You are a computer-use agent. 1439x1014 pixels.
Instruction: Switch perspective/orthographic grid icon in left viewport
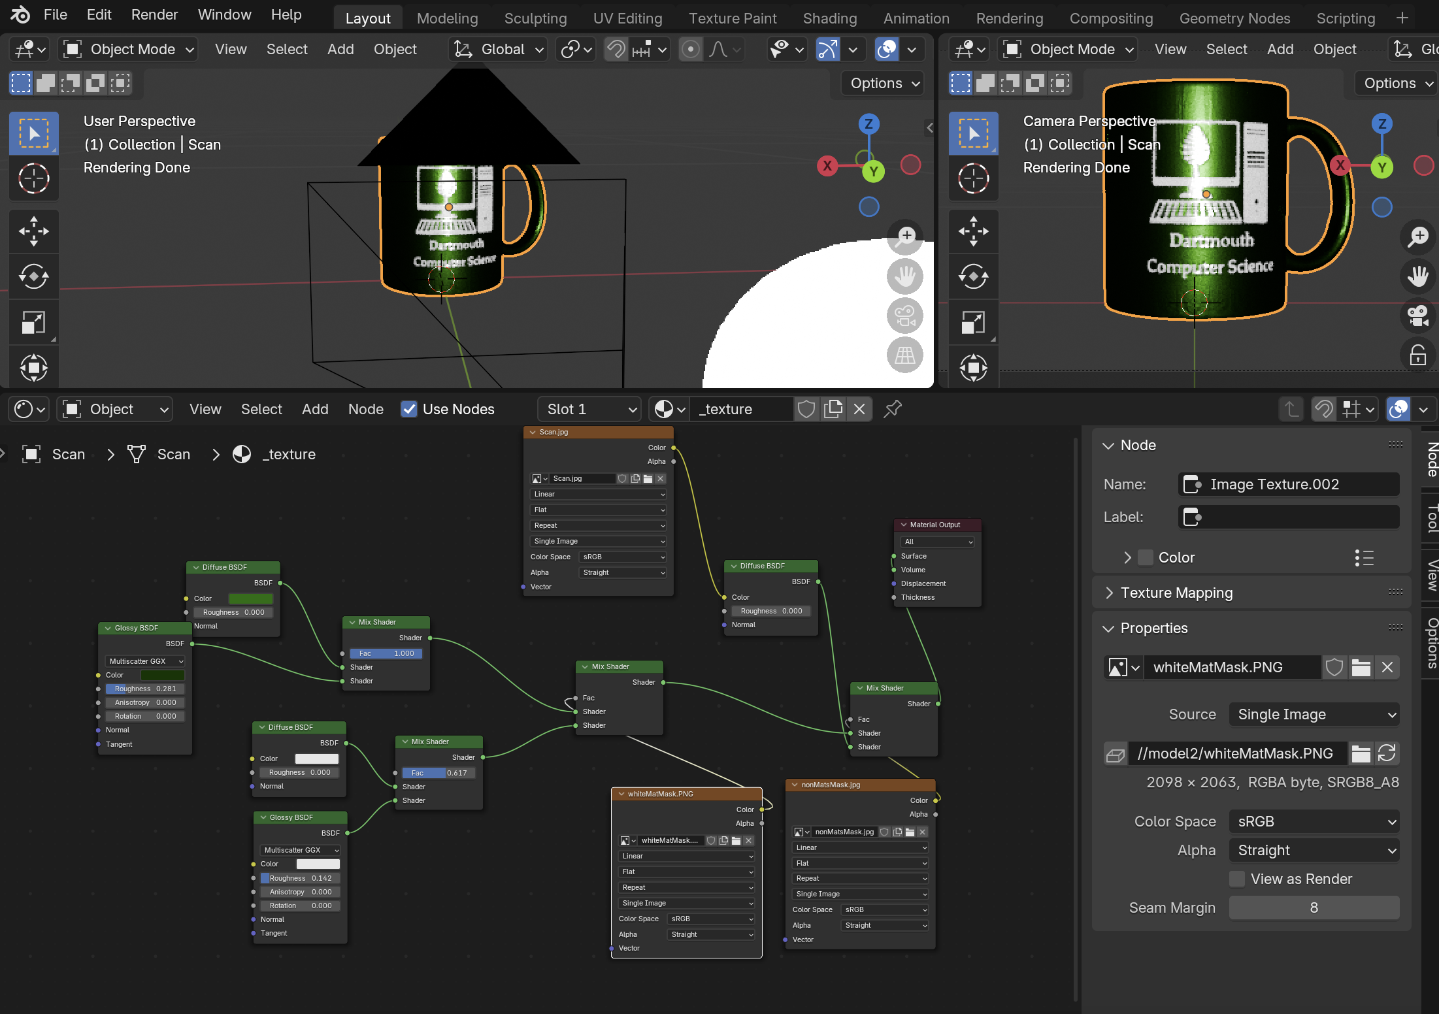point(905,355)
